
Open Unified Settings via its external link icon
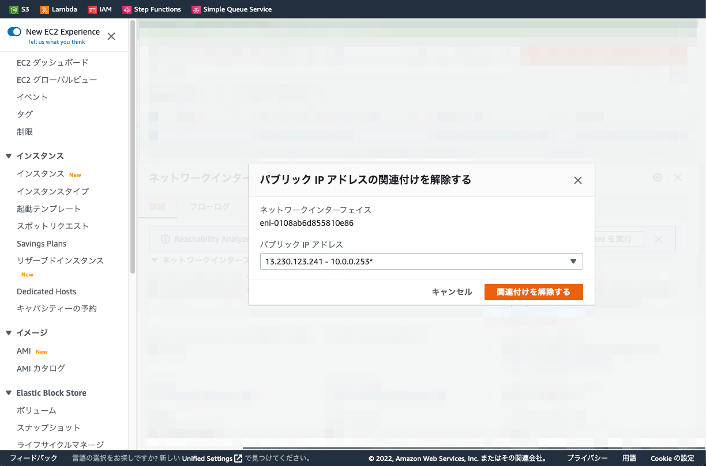(238, 458)
